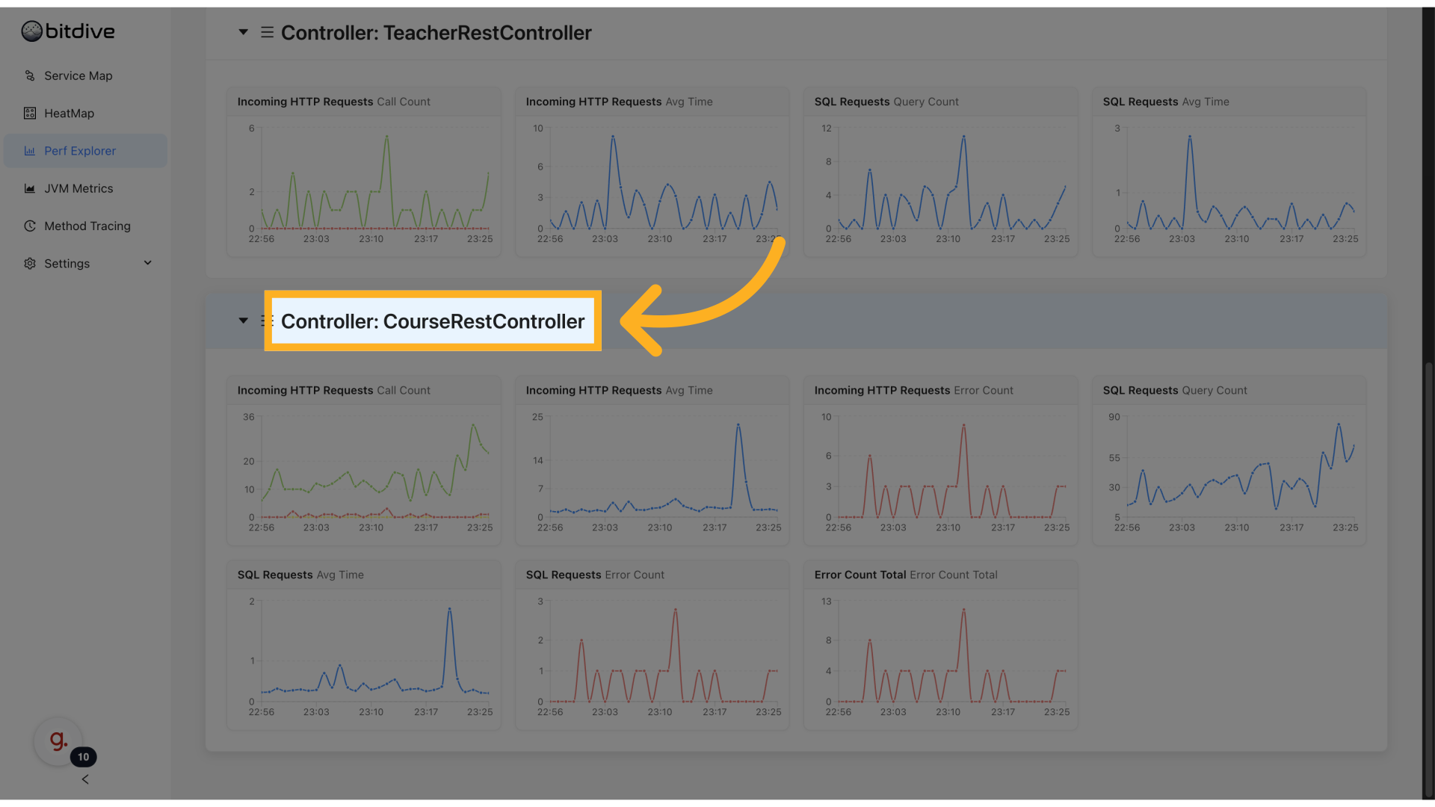This screenshot has width=1435, height=807.
Task: Open CourseRestController HTTP Avg Time chart
Action: [x=652, y=460]
